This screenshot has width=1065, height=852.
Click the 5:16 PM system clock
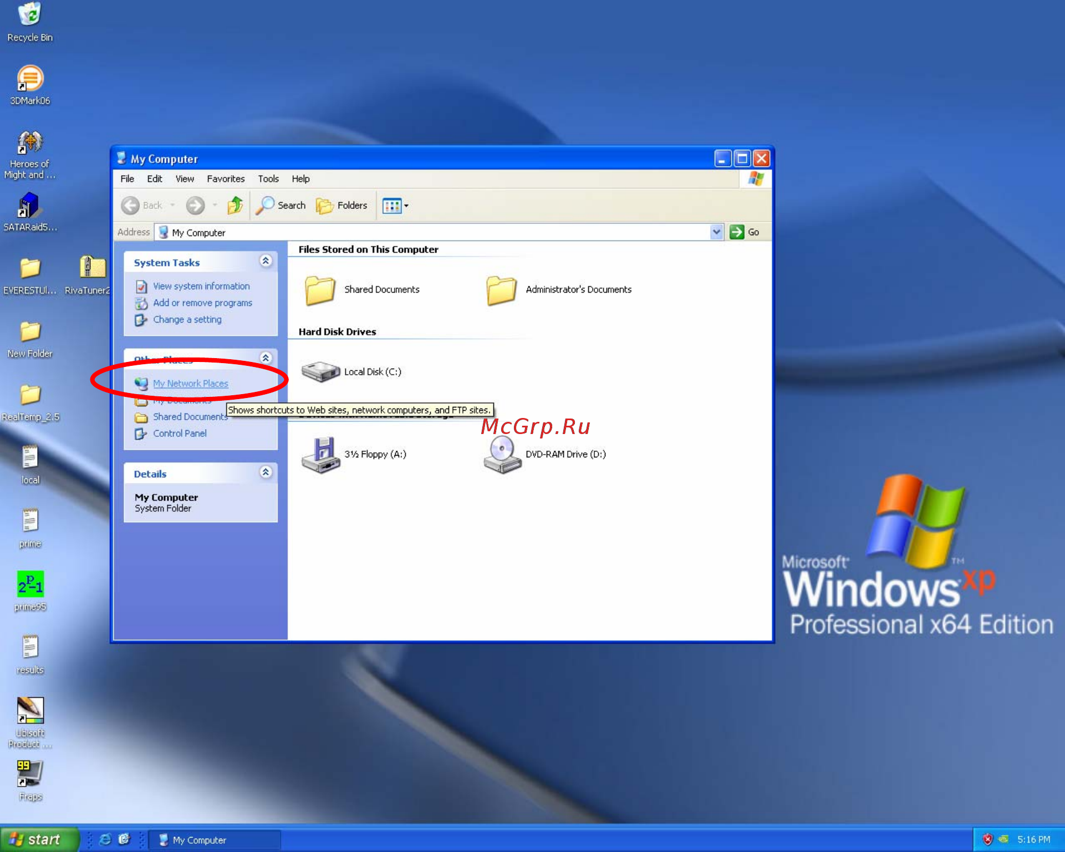pyautogui.click(x=1034, y=840)
